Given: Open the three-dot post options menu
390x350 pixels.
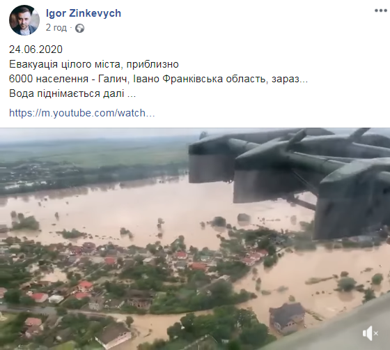Looking at the screenshot, I should click(381, 11).
